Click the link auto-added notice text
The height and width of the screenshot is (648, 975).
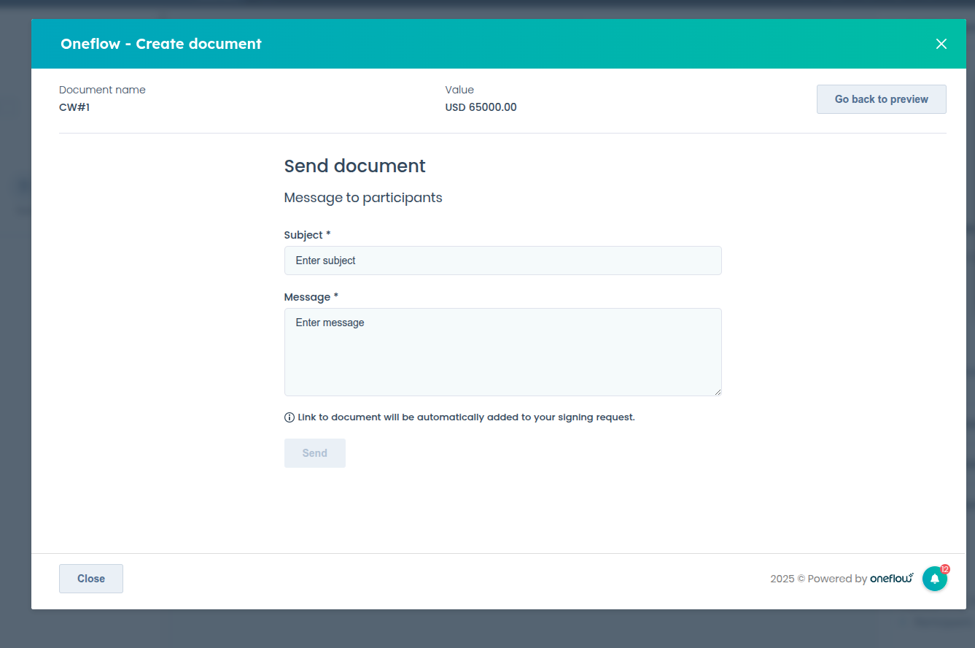466,417
